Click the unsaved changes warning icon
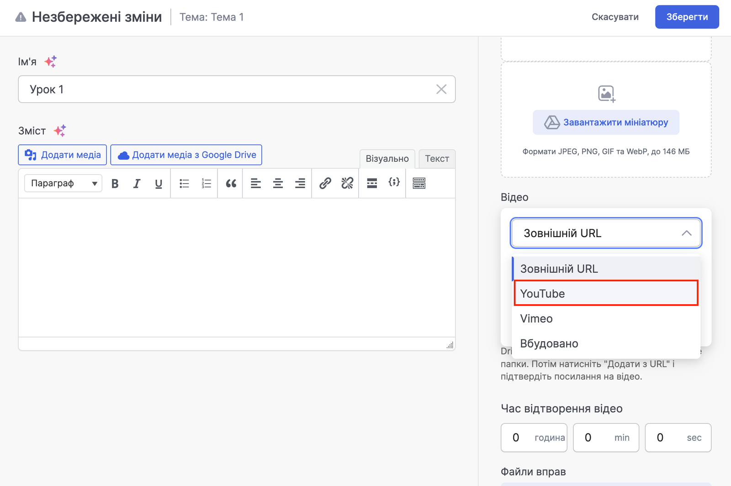731x486 pixels. coord(21,17)
